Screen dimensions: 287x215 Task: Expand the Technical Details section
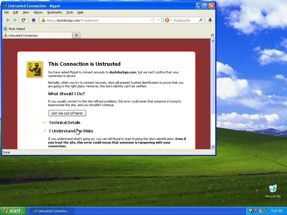pos(64,123)
